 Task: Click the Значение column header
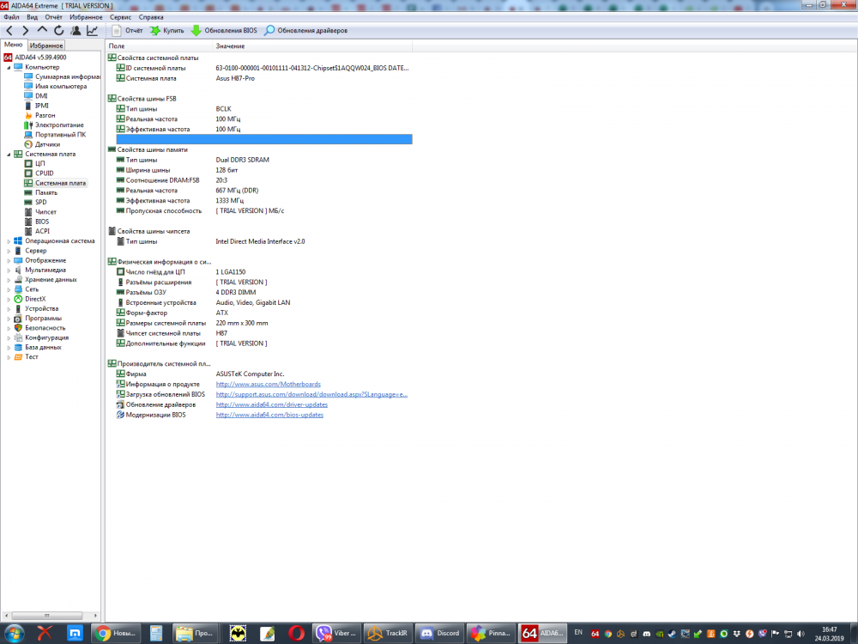312,46
